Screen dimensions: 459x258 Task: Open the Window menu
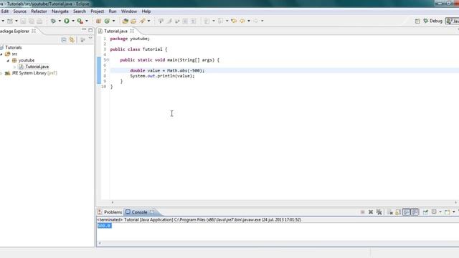coord(129,11)
